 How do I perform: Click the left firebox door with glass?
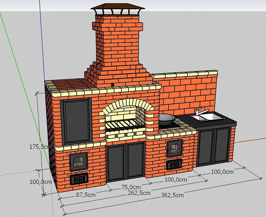(79, 161)
